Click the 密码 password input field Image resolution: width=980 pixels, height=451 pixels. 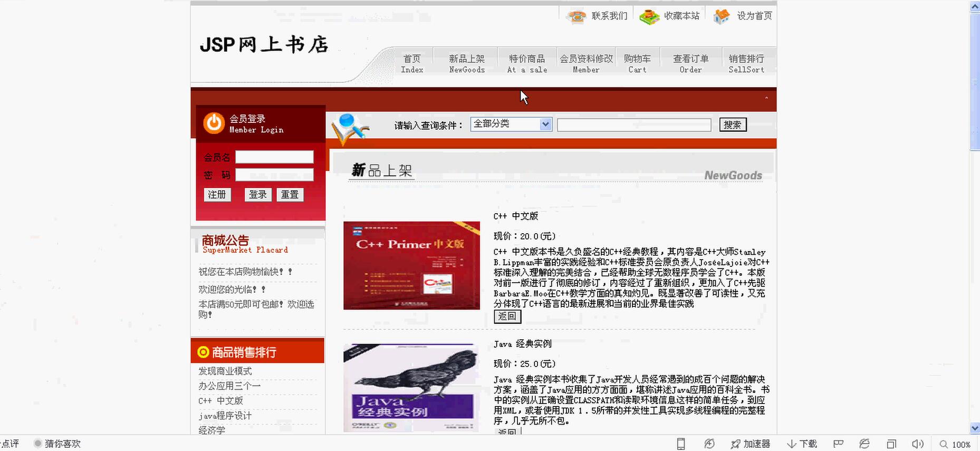[x=274, y=175]
